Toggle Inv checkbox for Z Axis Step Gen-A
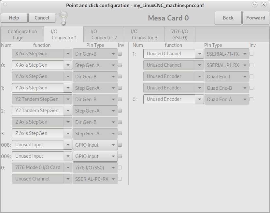The width and height of the screenshot is (270, 213). click(120, 133)
